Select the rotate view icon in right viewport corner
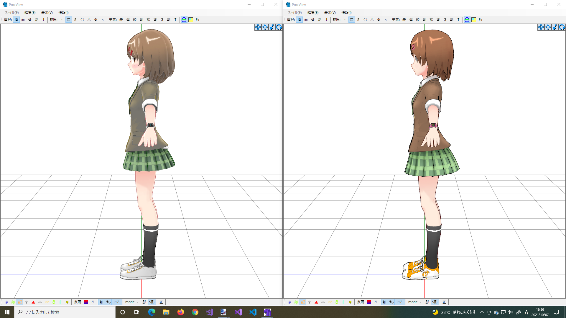This screenshot has height=318, width=566. pos(562,27)
